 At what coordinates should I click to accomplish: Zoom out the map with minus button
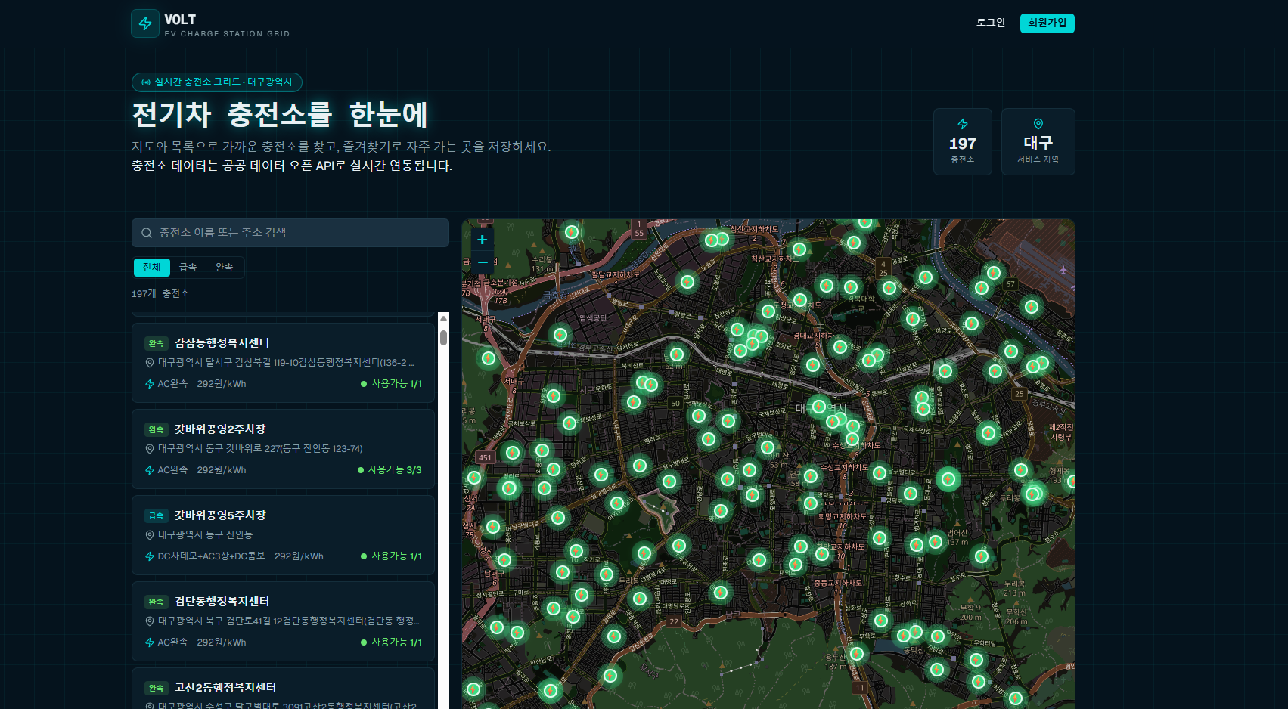[482, 262]
